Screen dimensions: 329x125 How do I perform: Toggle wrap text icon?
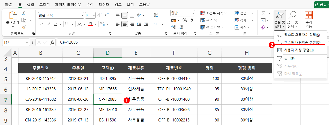click(156, 15)
